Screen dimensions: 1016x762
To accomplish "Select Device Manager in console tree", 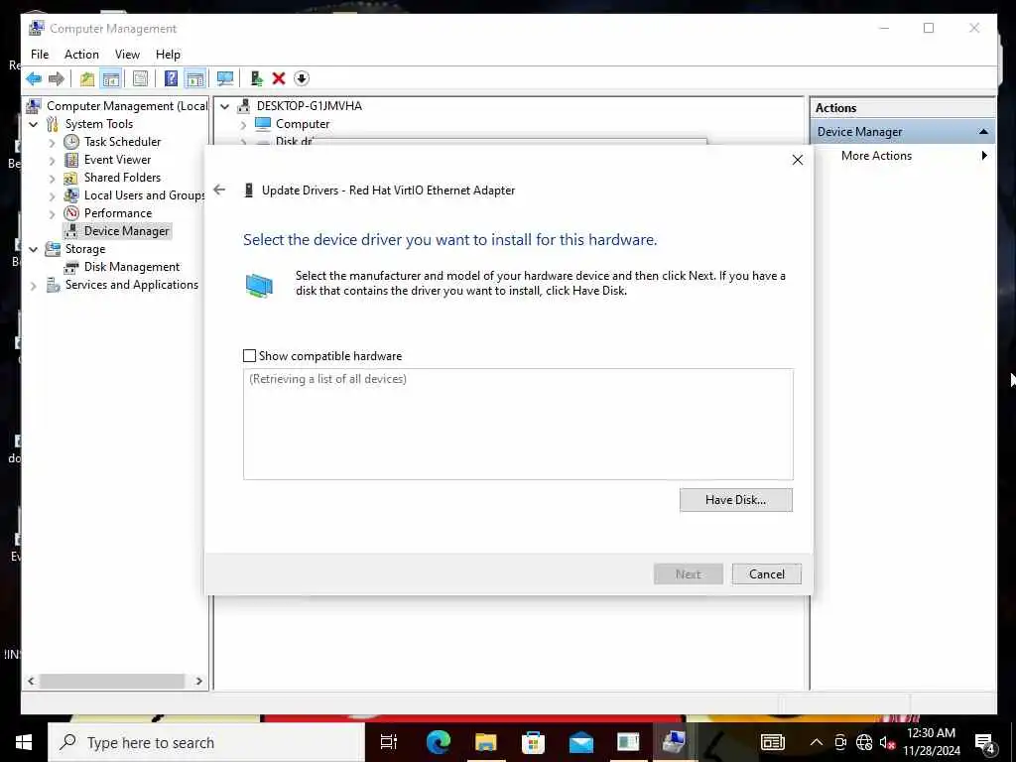I will tap(126, 231).
